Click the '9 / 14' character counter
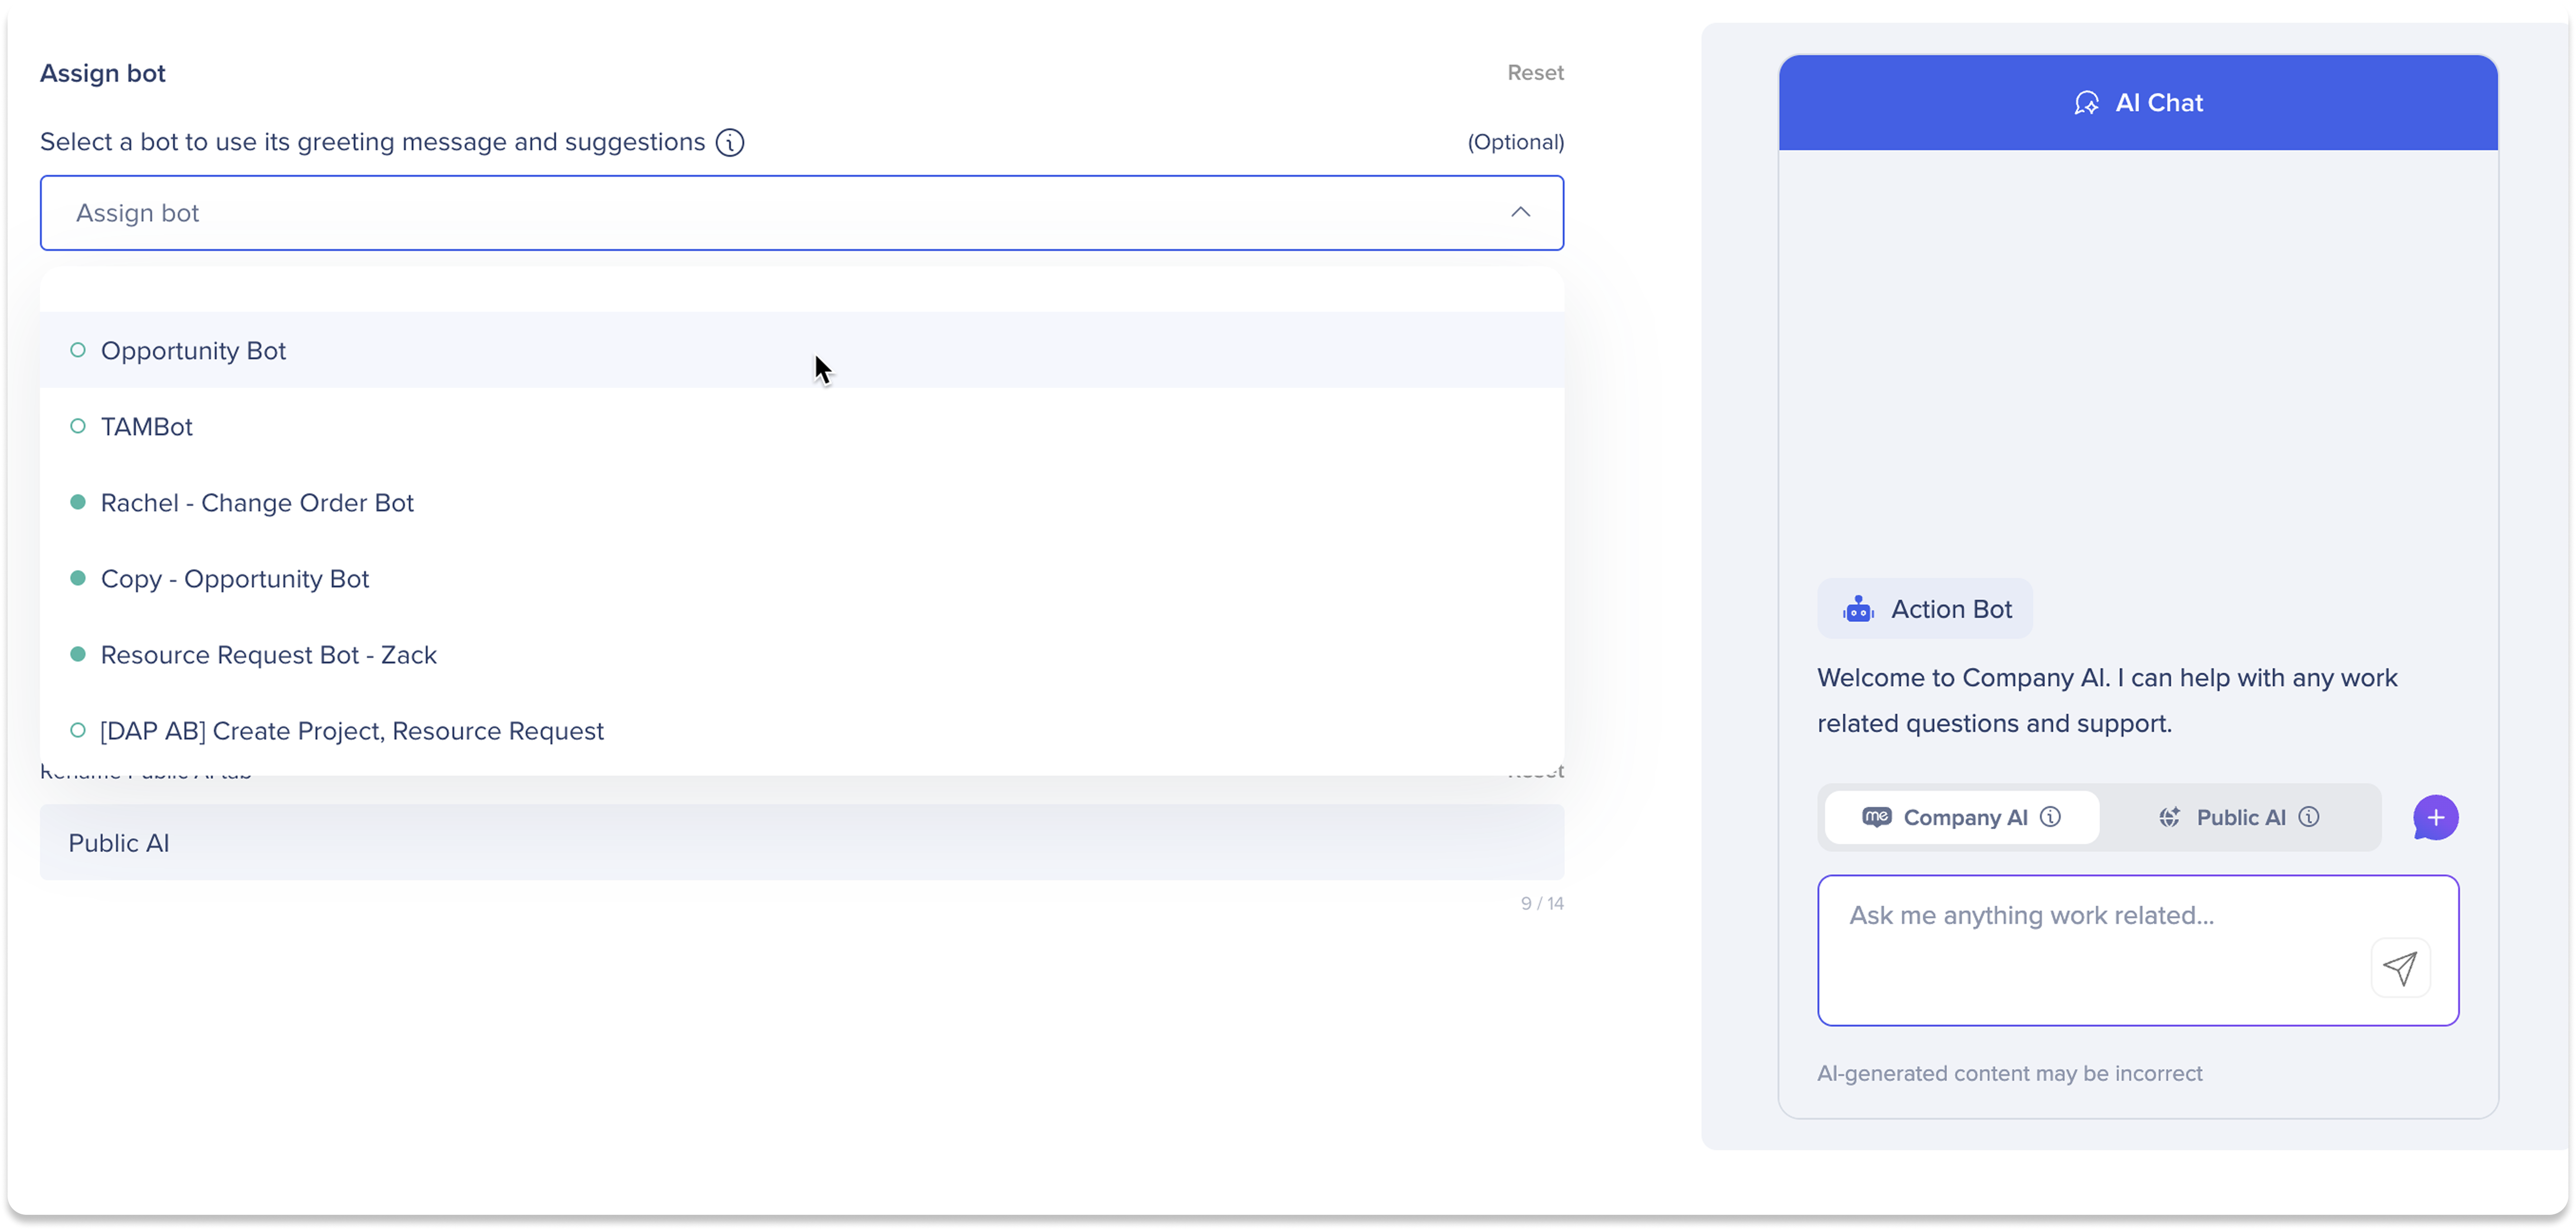2576x1230 pixels. tap(1542, 903)
